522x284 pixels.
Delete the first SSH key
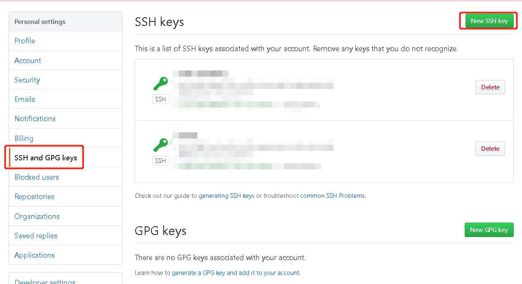coord(490,87)
